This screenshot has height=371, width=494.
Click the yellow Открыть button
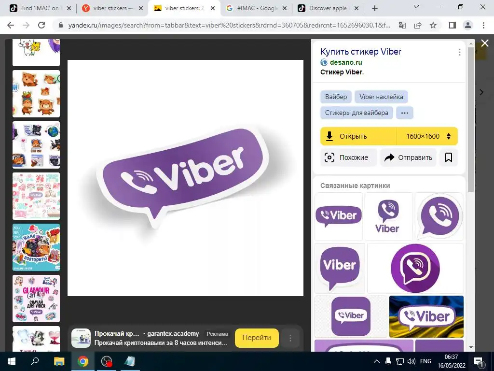click(358, 136)
